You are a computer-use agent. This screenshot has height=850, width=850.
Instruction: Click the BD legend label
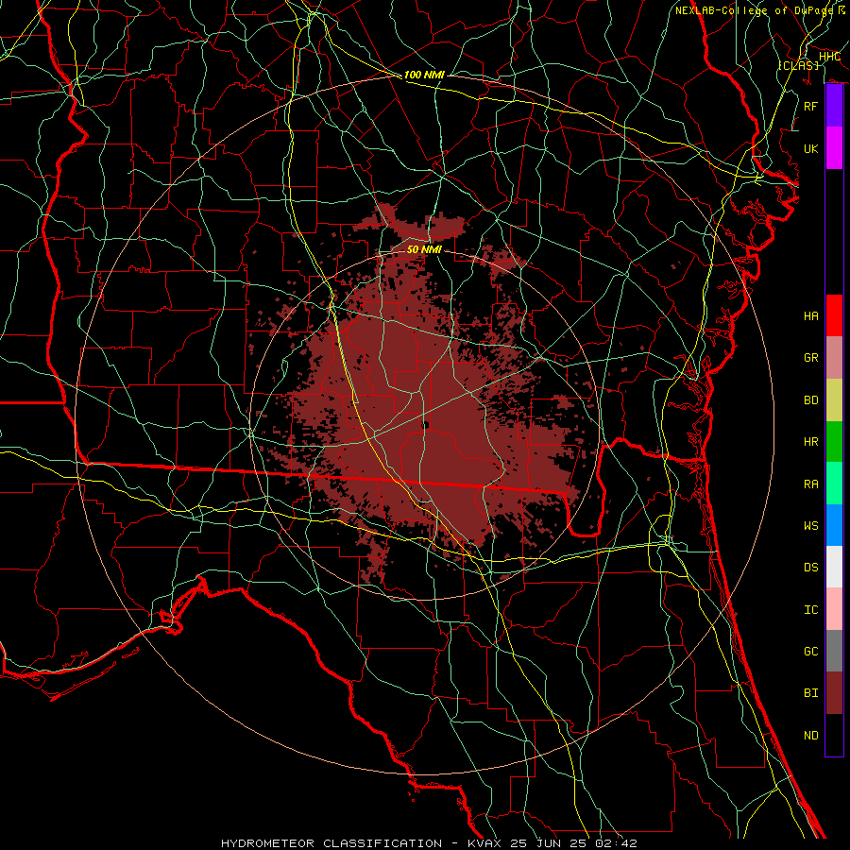point(811,400)
